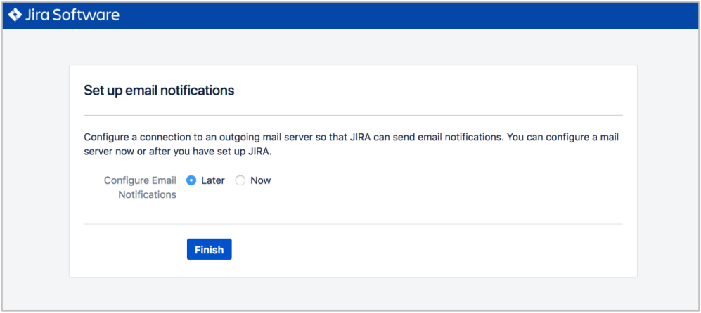Screen dimensions: 701x313
Task: Click the Jira Software wordmark text
Action: point(72,15)
